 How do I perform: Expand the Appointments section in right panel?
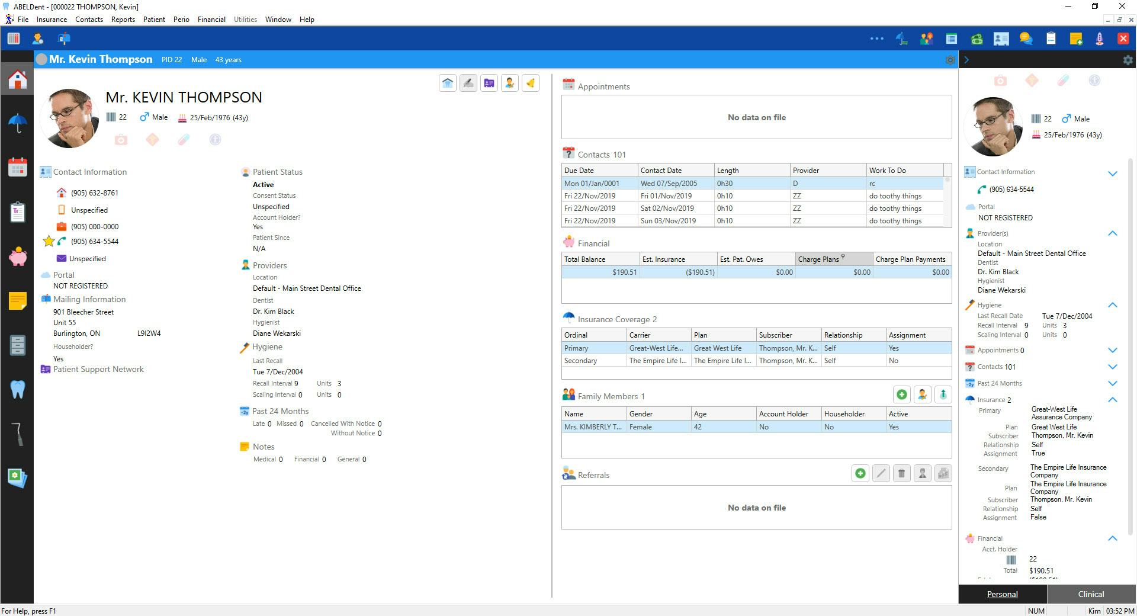1113,350
